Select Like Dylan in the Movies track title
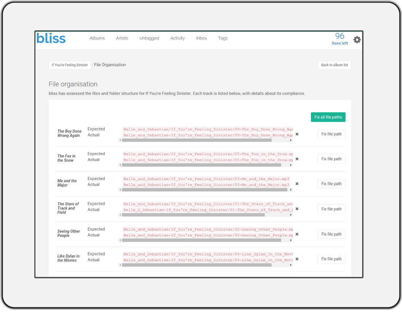This screenshot has height=315, width=402. coord(68,258)
